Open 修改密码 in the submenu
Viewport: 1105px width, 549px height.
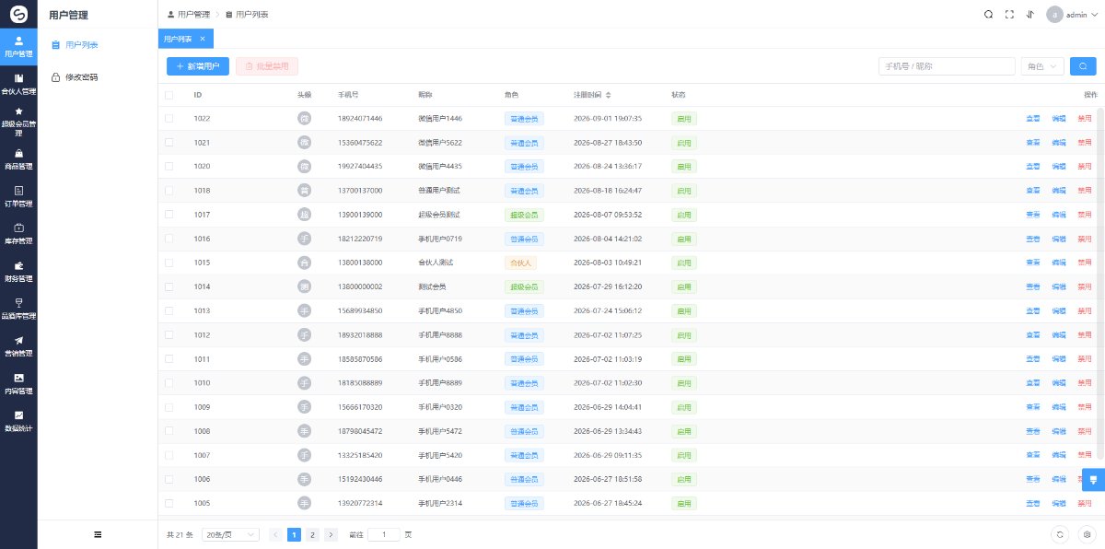[x=98, y=77]
